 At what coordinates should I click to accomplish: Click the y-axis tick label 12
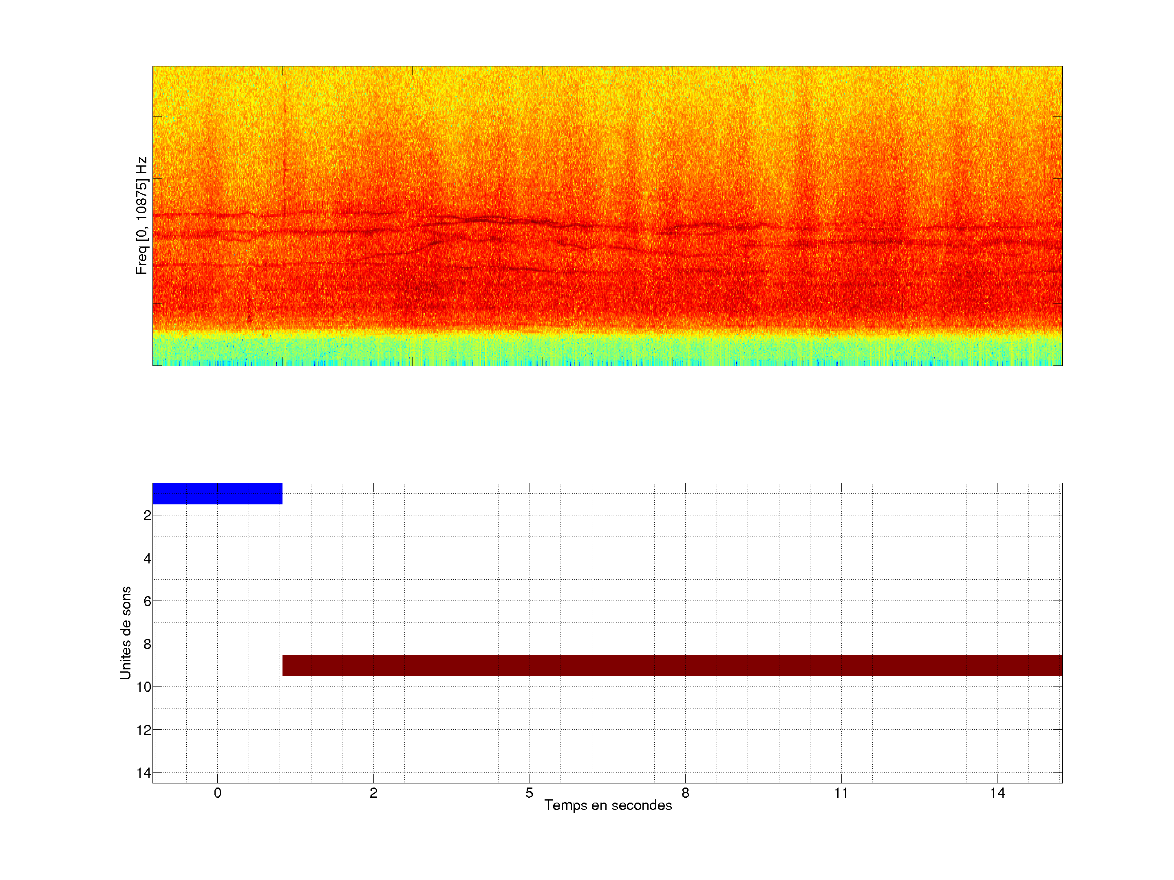pos(144,730)
